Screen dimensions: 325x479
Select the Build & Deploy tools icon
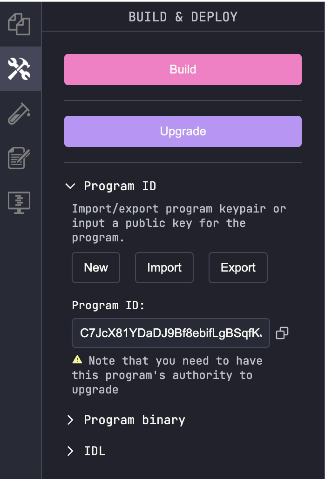click(x=20, y=69)
